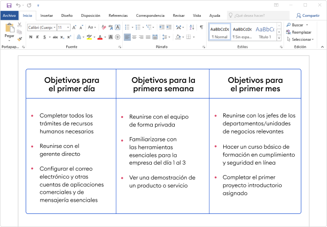Screen dimensions: 327x227
Task: Apply borders with the grid icon
Action: (x=189, y=37)
